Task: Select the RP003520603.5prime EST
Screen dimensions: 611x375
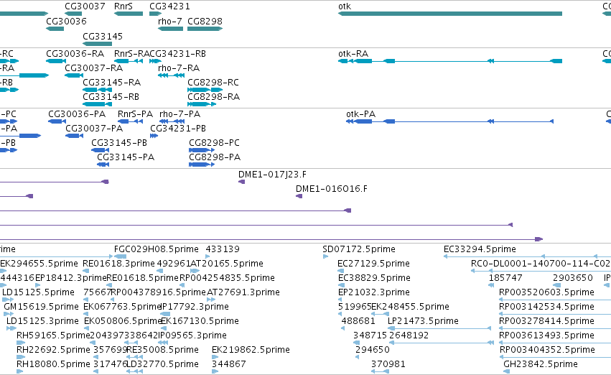Action: pyautogui.click(x=555, y=300)
